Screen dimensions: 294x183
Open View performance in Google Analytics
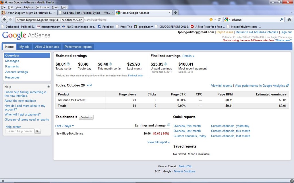coord(262,85)
